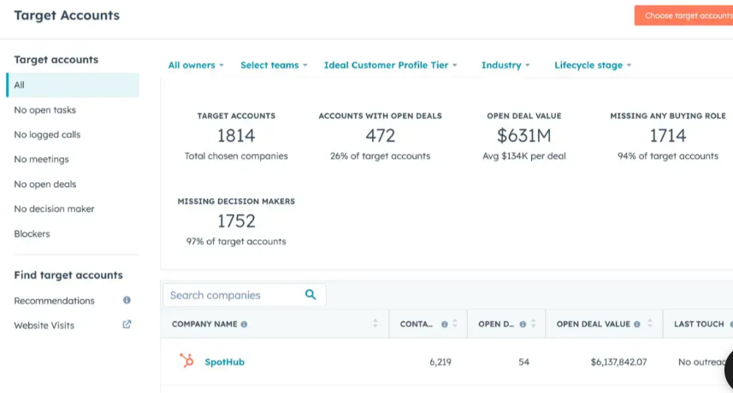
Task: Select the All target accounts view
Action: click(x=73, y=85)
